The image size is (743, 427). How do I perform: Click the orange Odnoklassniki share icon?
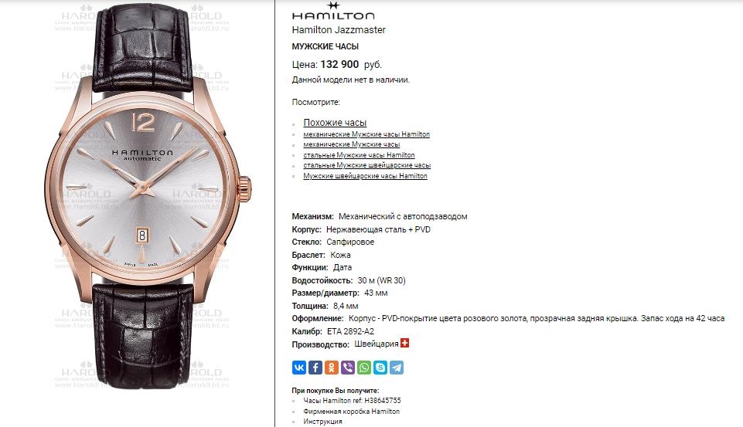click(331, 368)
